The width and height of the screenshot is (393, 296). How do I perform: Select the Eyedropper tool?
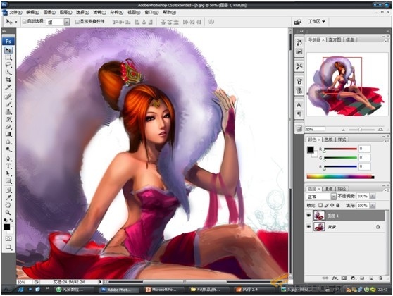coord(8,197)
